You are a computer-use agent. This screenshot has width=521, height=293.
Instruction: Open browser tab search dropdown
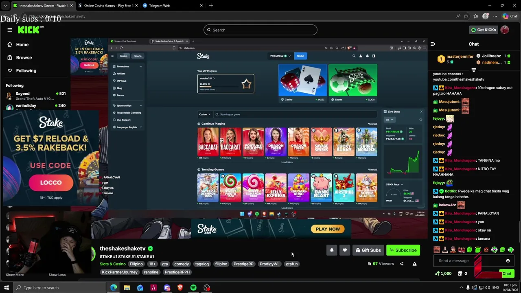point(5,5)
